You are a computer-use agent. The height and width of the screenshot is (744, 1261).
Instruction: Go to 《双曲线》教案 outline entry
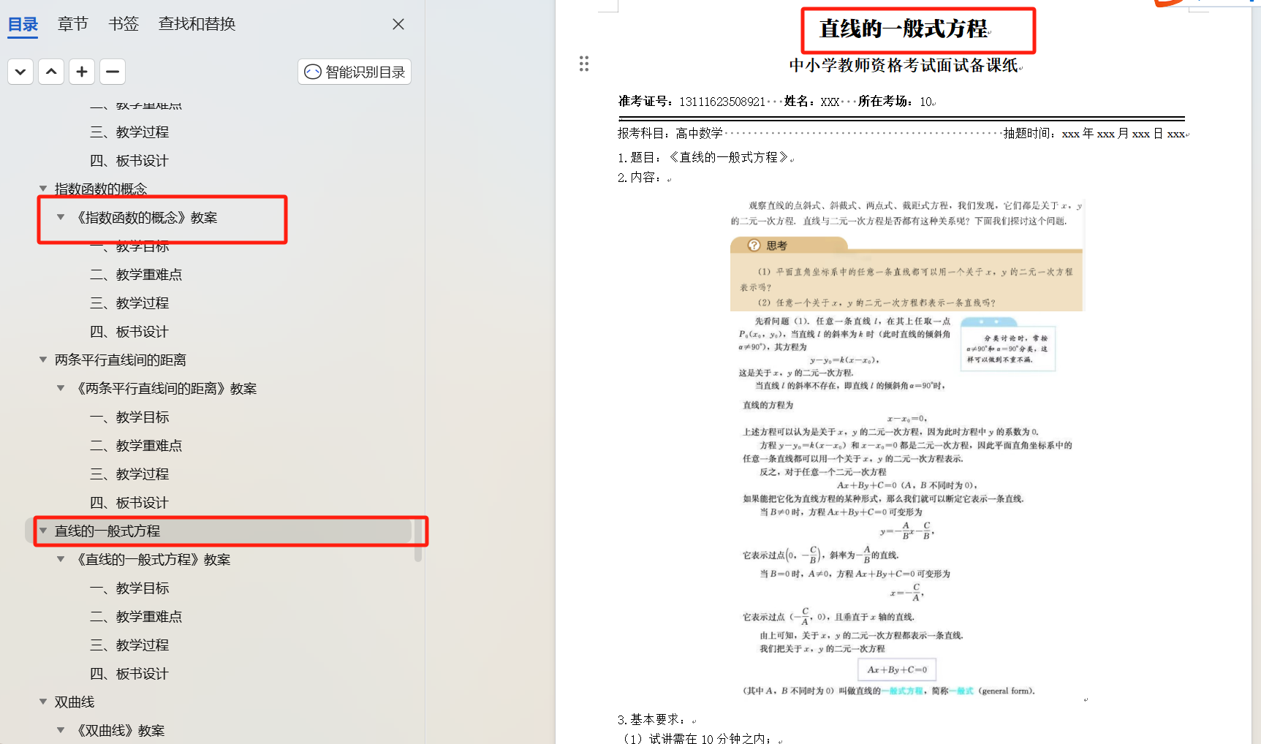tap(121, 730)
